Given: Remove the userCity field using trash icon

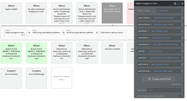Looking at the screenshot, I should tap(182, 51).
